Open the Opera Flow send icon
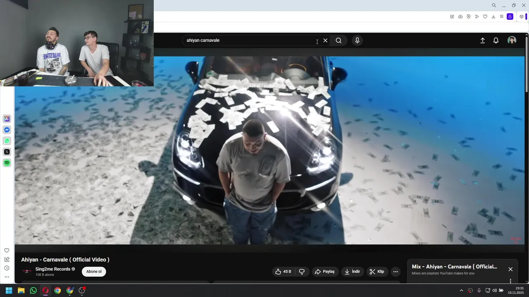529x297 pixels. tap(477, 16)
